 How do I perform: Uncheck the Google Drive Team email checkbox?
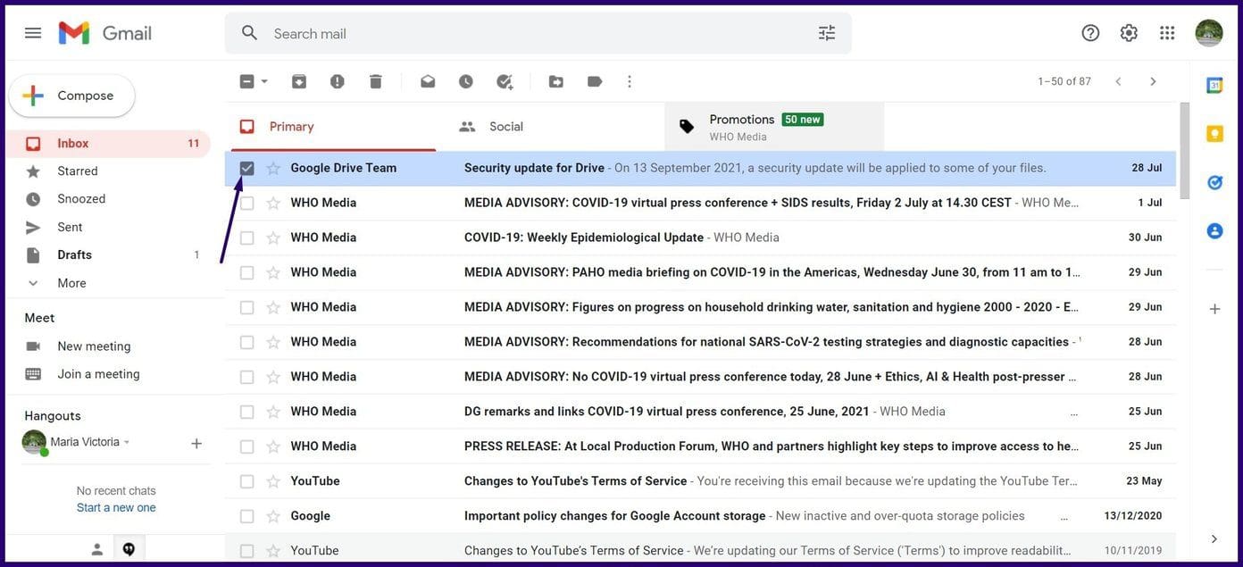click(x=247, y=168)
